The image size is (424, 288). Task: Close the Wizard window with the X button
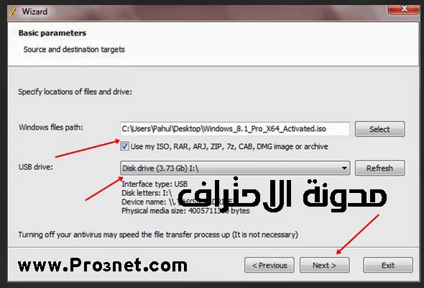coord(403,9)
